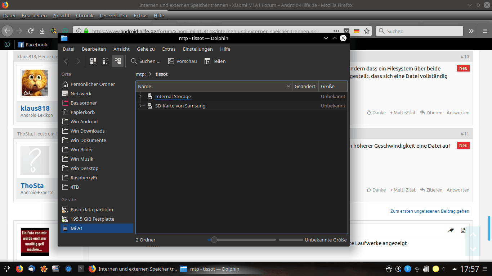The image size is (492, 276).
Task: Switch Dolphin to icons view mode
Action: [x=93, y=61]
